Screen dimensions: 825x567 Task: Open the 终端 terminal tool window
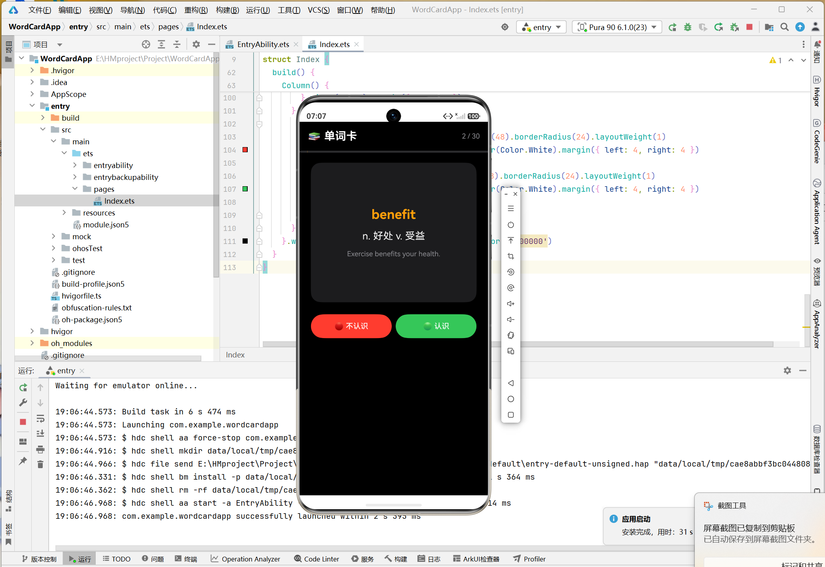[186, 559]
